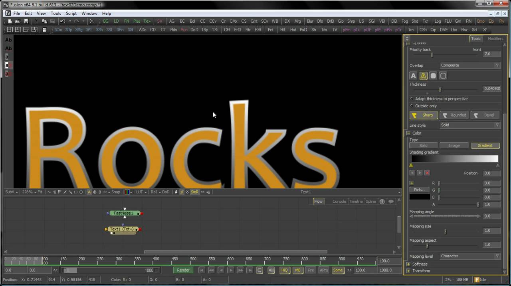Viewport: 511px width, 286px height.
Task: Add a Background (BG) tool
Action: pos(106,21)
